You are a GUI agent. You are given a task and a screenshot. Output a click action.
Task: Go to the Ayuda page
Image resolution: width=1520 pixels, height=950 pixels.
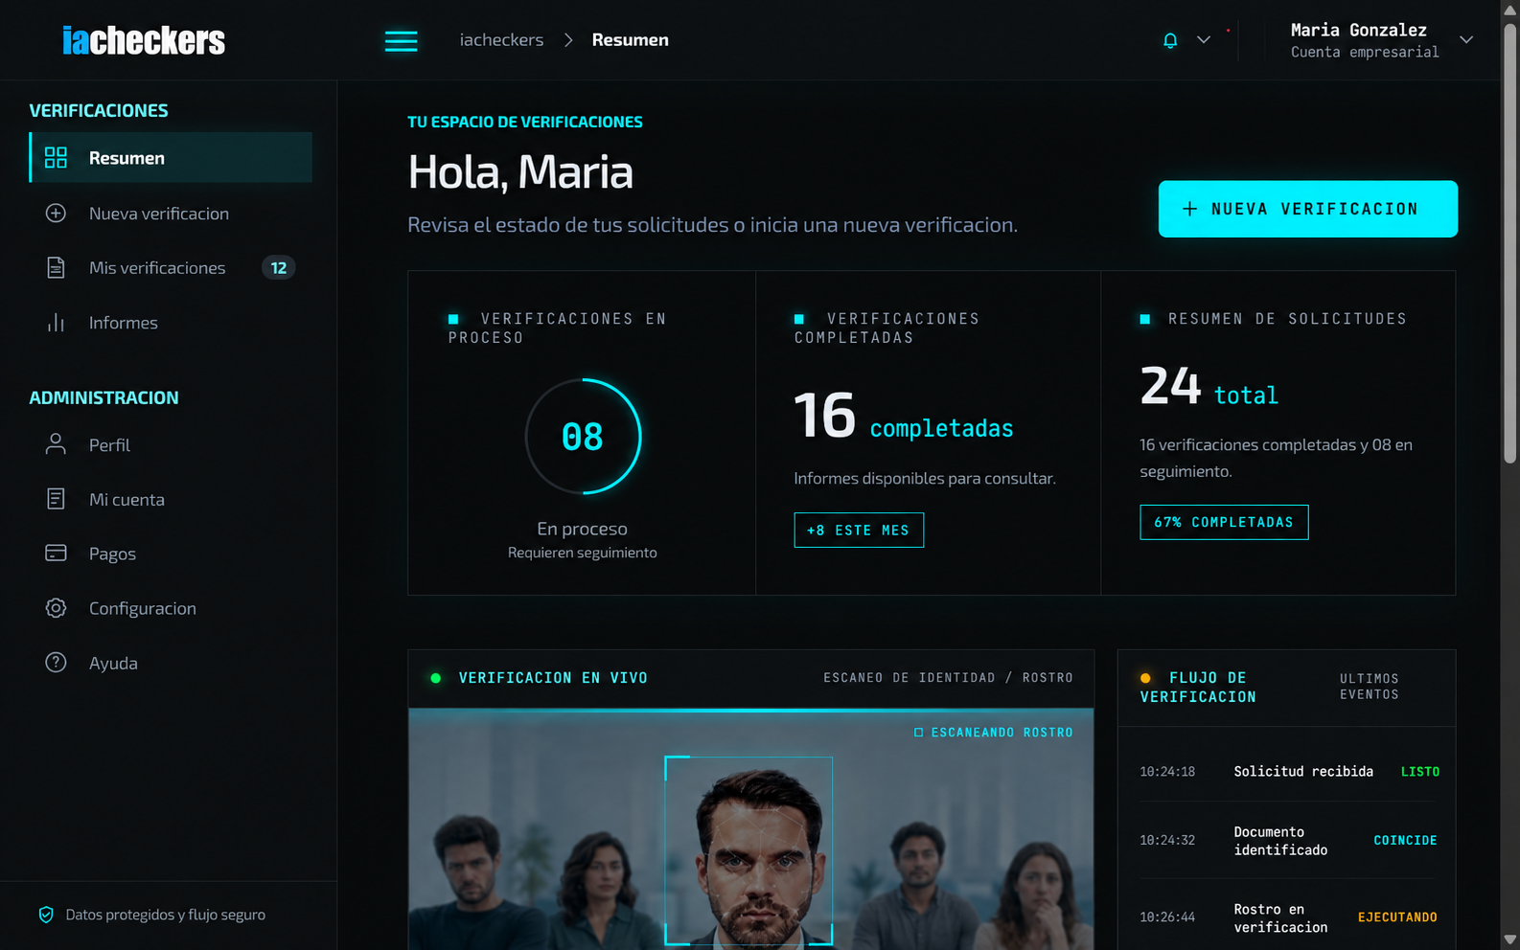click(171, 663)
